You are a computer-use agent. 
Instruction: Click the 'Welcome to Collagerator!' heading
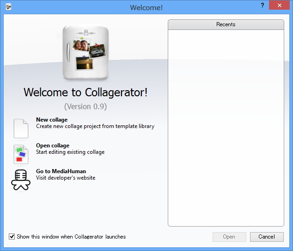[x=85, y=93]
